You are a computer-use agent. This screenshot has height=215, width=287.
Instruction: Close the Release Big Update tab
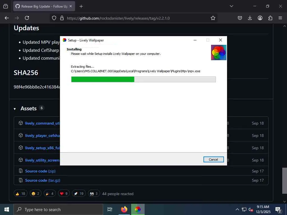(x=71, y=6)
